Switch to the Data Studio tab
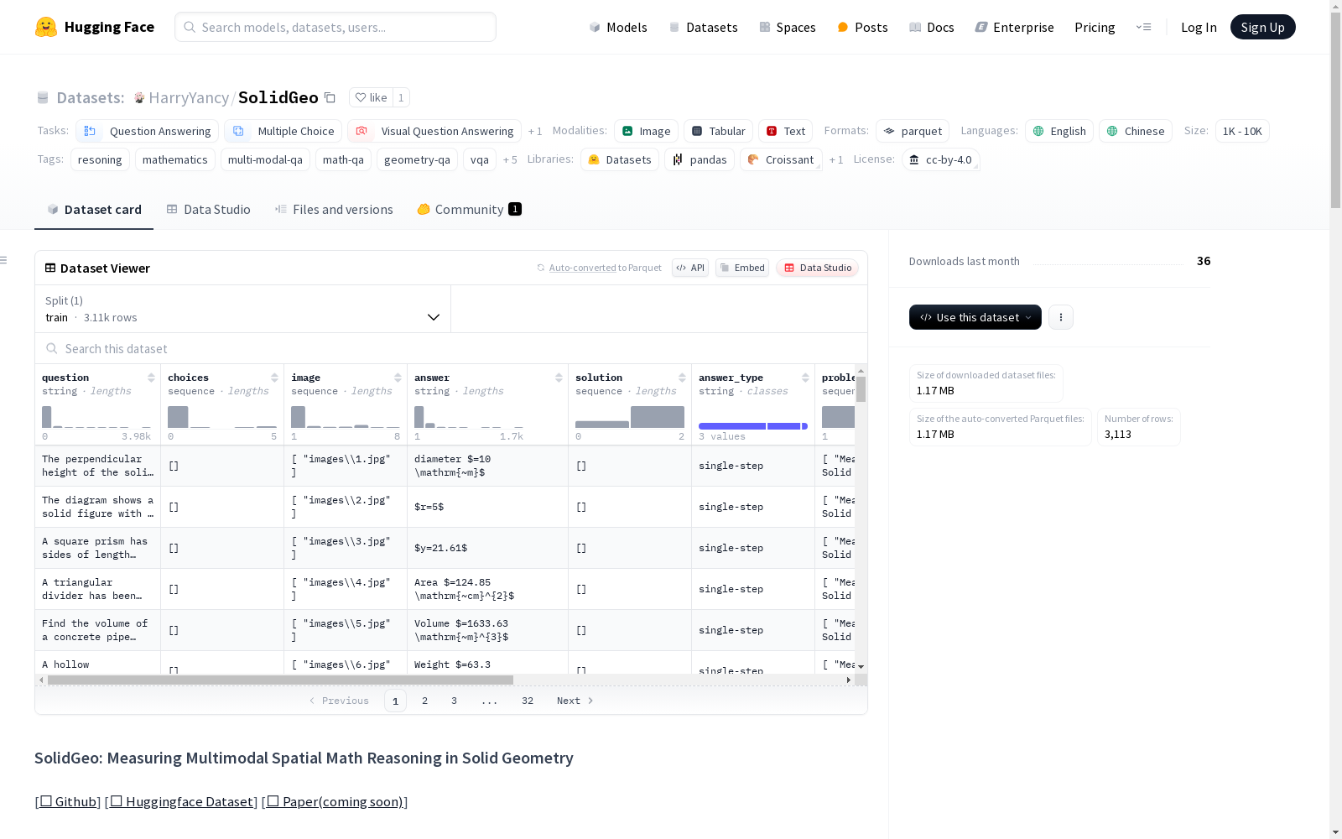 point(208,210)
